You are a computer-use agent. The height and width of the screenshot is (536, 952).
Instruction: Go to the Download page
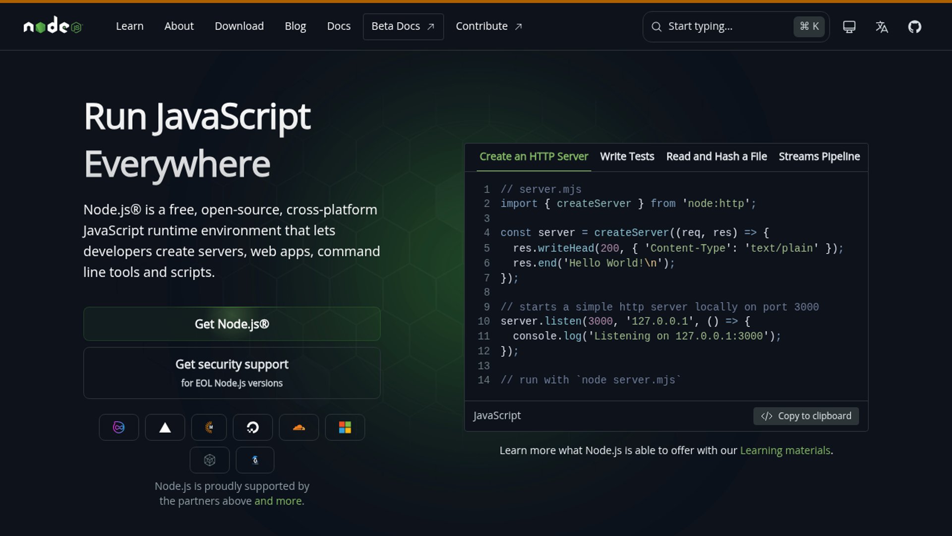click(239, 26)
